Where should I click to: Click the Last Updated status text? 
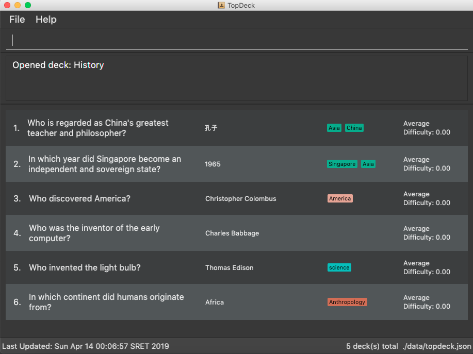click(x=86, y=346)
